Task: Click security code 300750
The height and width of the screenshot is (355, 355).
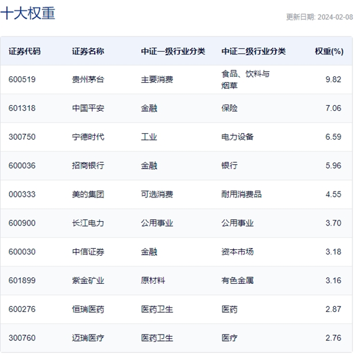Action: click(22, 137)
